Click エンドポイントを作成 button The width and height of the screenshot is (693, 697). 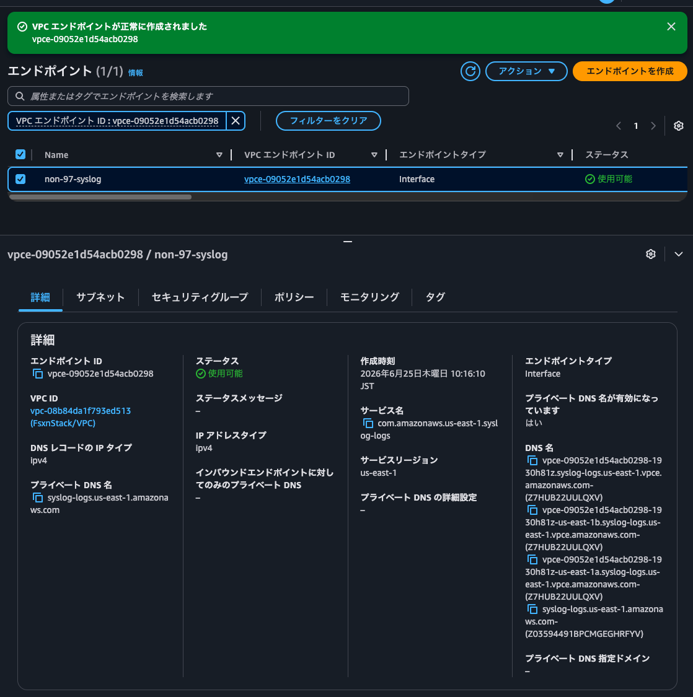pos(629,71)
